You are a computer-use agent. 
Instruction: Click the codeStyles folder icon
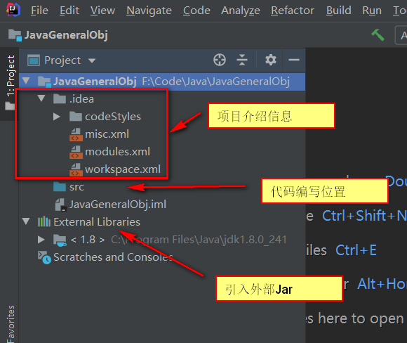[76, 116]
